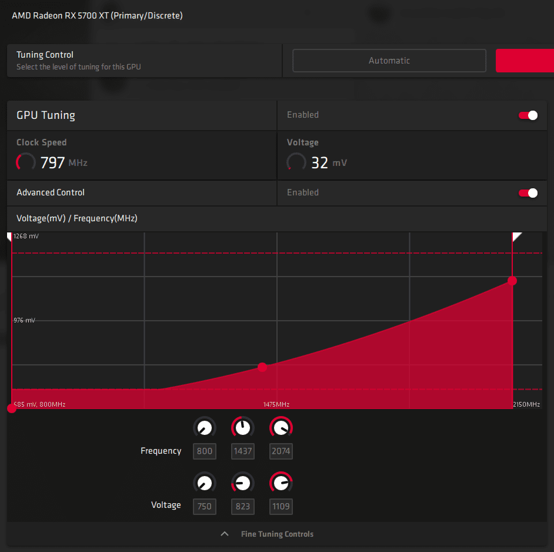Click the 2150MHz axis label
The image size is (554, 552).
click(526, 404)
